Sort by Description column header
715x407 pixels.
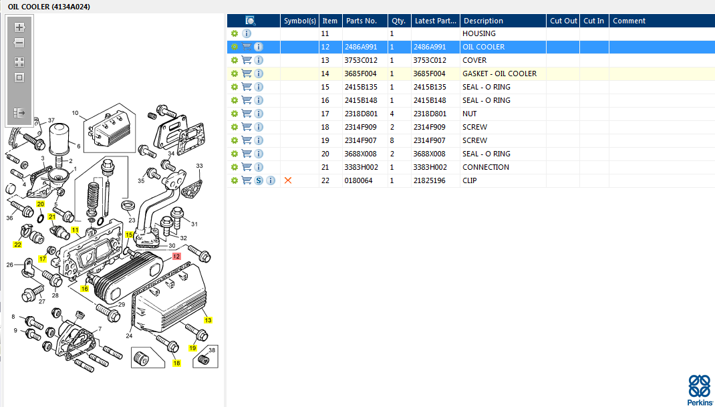(503, 21)
